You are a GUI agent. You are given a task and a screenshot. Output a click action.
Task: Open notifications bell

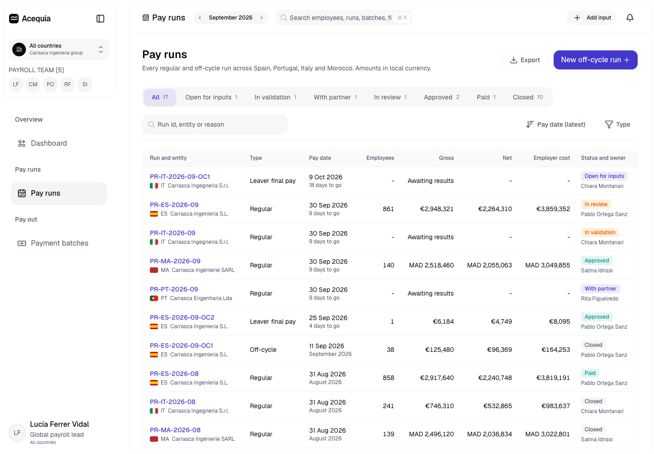point(630,18)
